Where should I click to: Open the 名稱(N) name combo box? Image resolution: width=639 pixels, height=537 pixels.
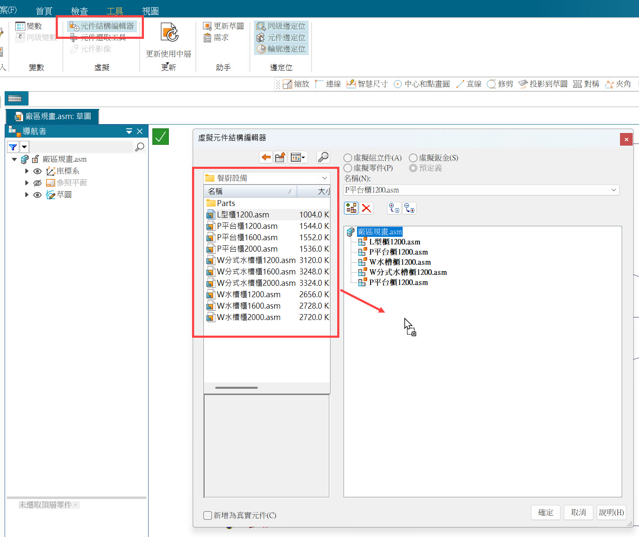(614, 190)
